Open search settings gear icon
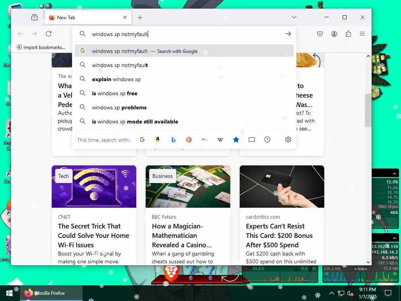The width and height of the screenshot is (401, 301). 288,140
